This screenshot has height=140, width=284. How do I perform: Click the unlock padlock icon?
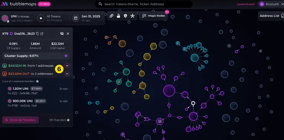[118, 16]
